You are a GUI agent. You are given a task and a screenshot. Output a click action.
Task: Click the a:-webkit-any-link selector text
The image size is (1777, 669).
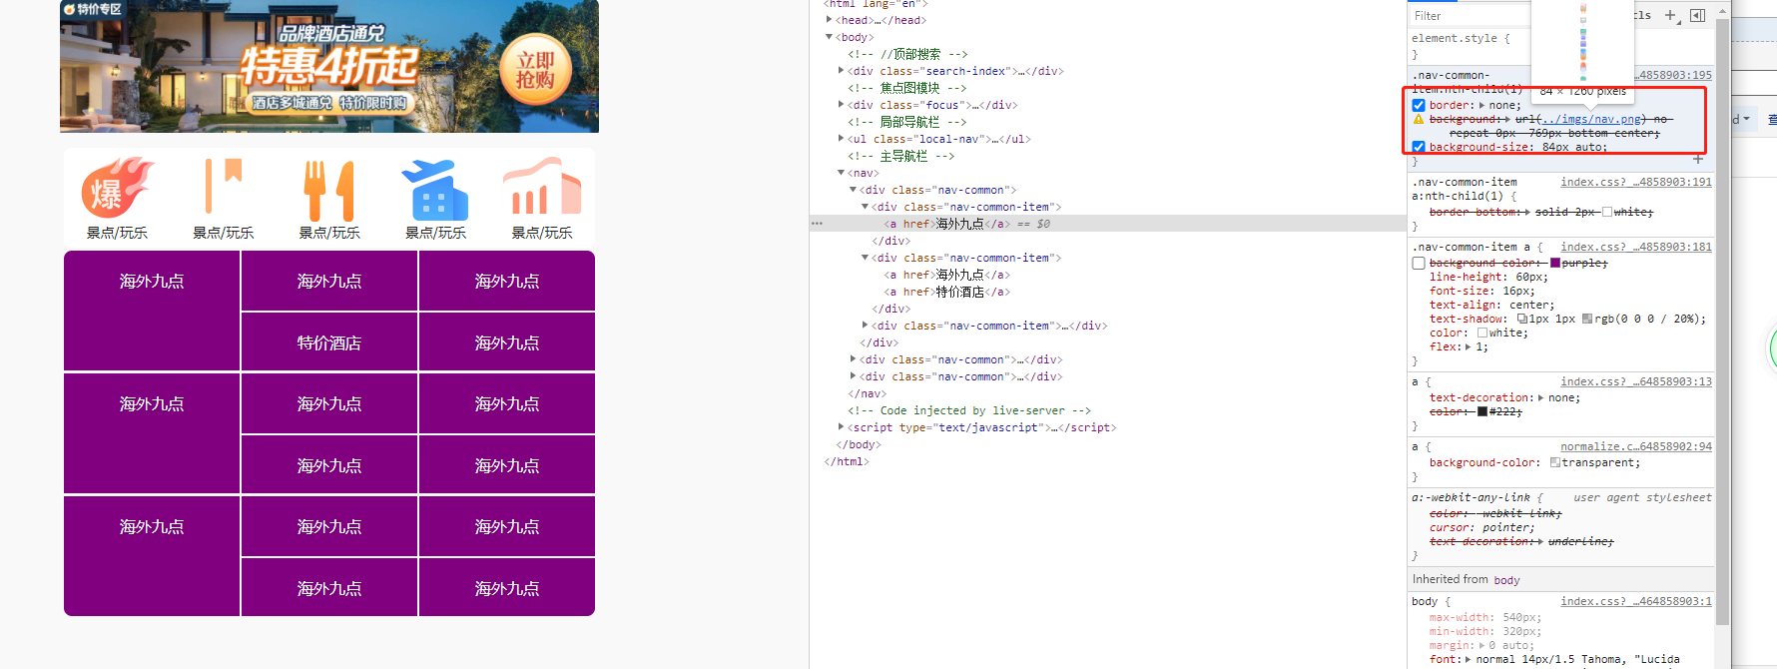pos(1471,497)
